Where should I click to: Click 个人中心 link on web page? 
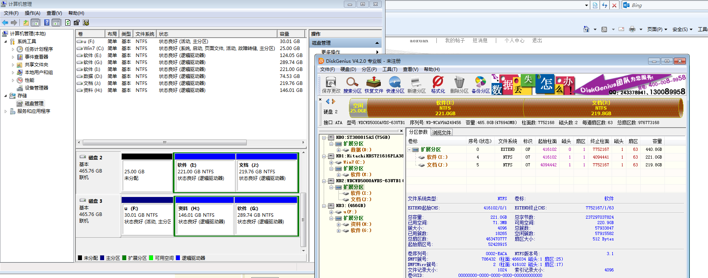[x=514, y=41]
